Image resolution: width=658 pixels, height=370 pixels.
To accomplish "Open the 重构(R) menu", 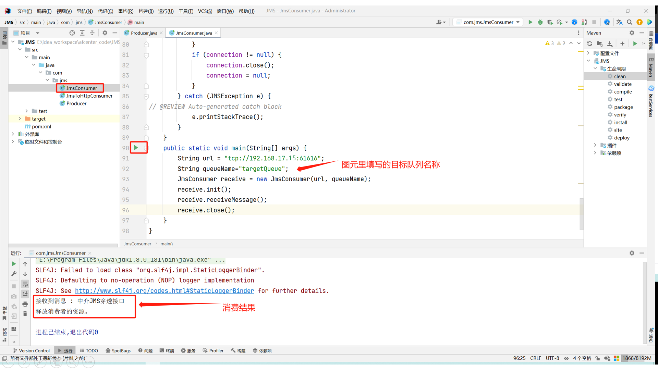I will [125, 11].
